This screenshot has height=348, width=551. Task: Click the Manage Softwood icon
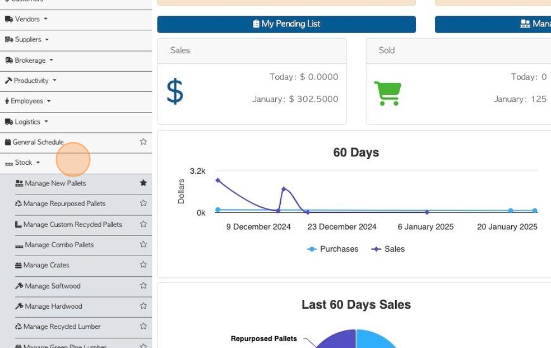19,286
